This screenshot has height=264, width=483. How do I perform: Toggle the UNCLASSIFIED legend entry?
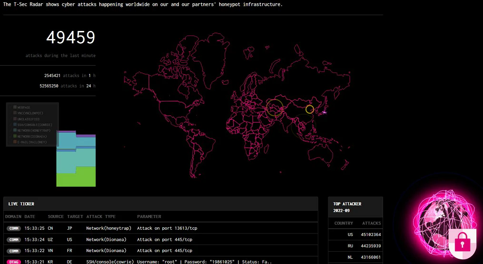26,119
